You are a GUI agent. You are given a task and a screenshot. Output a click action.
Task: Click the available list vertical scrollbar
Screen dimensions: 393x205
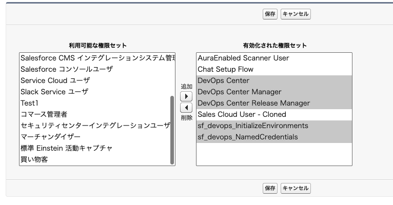click(172, 128)
